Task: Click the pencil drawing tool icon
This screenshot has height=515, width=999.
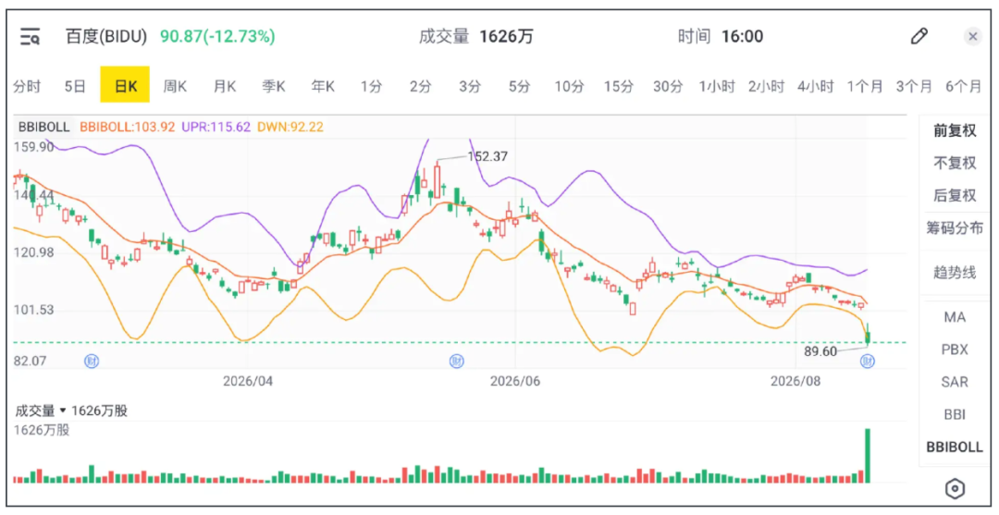Action: 919,36
